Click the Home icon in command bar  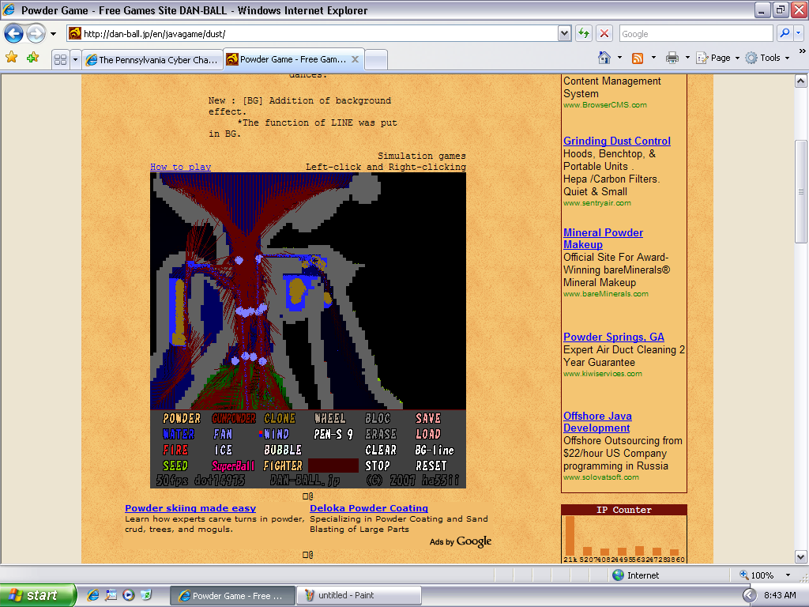(604, 58)
